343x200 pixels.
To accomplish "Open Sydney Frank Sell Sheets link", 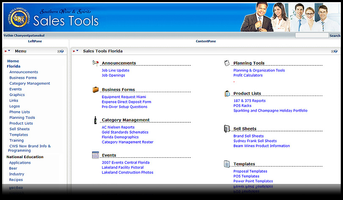I will click(255, 141).
